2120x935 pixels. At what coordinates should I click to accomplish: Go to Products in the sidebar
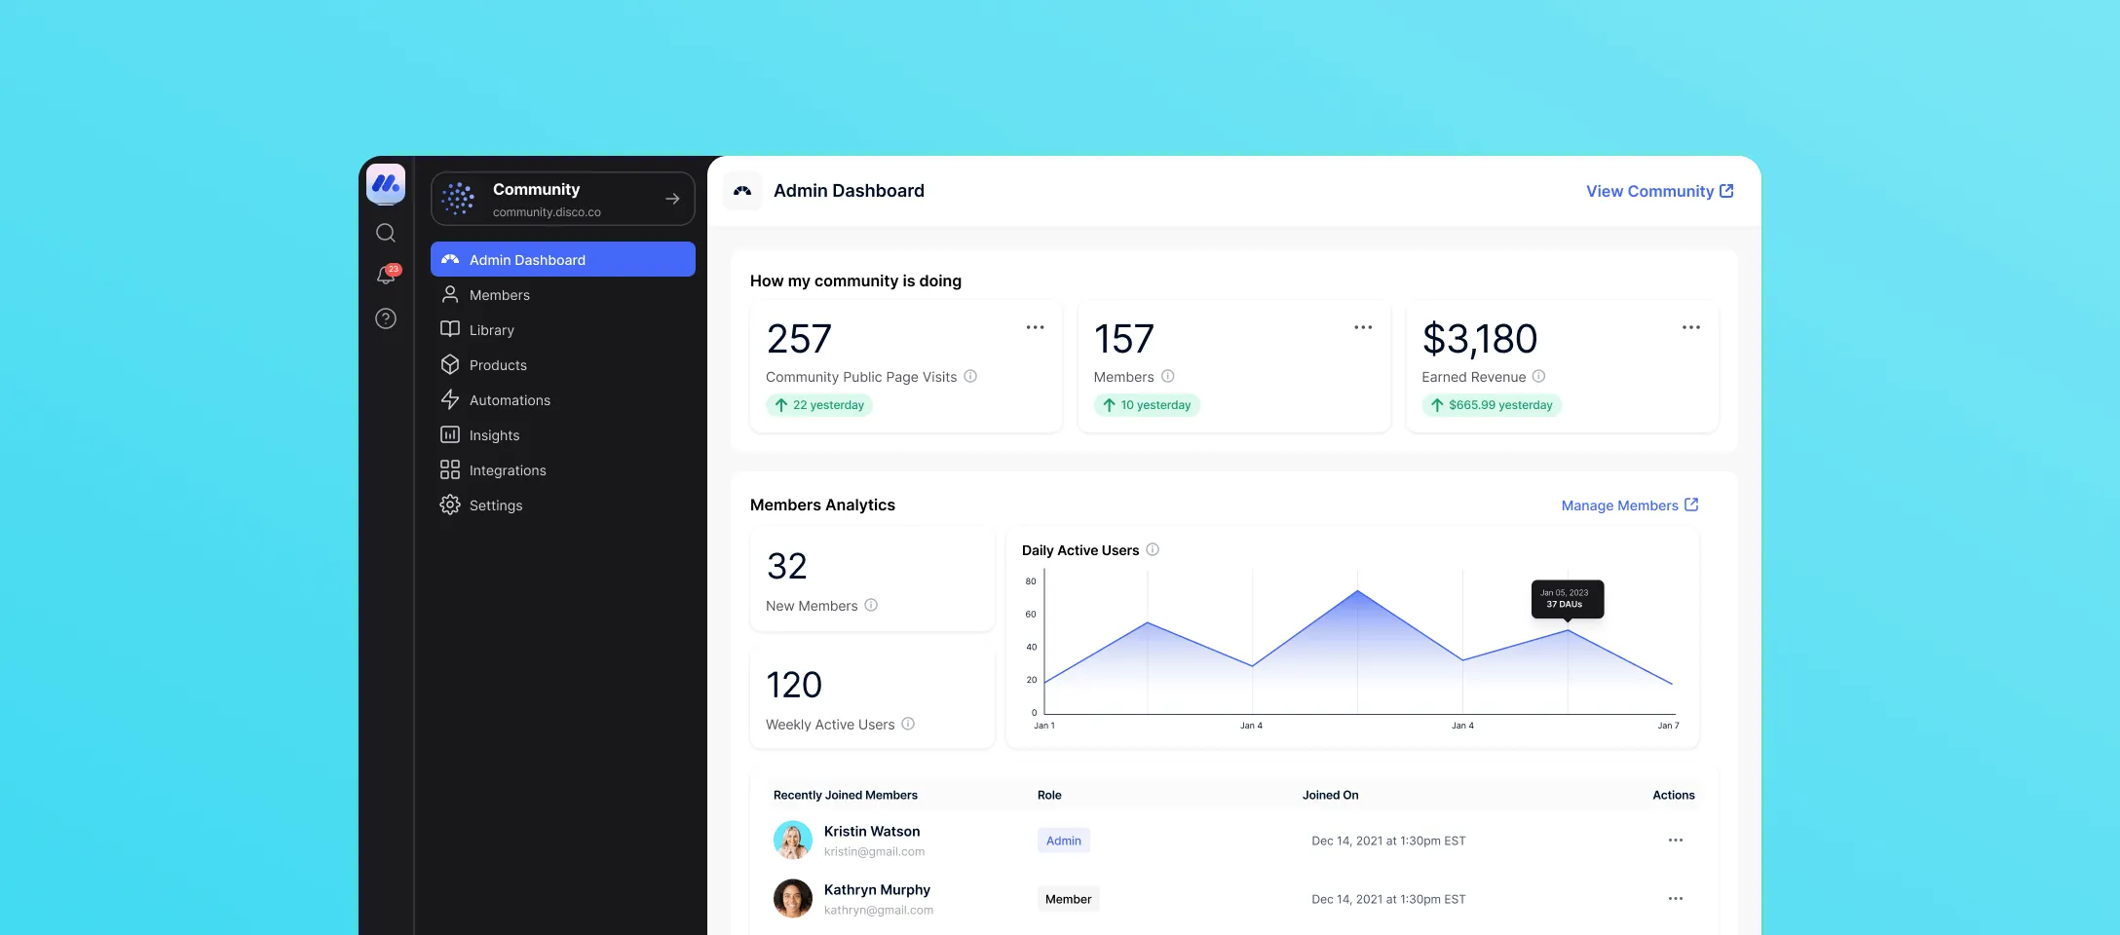tap(497, 364)
